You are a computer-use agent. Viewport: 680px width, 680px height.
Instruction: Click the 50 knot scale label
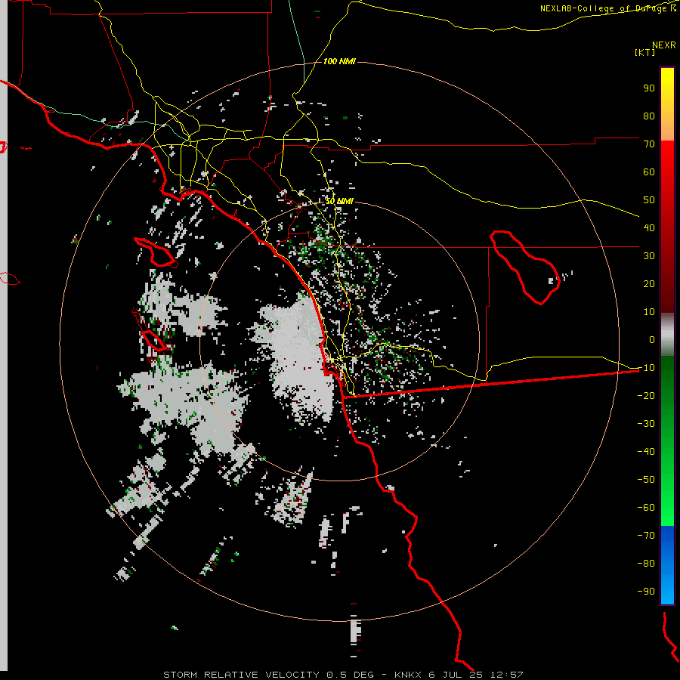click(649, 200)
